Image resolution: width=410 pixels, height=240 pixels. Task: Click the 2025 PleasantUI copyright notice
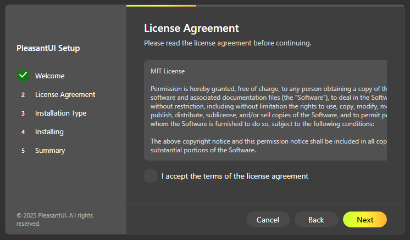click(x=54, y=219)
